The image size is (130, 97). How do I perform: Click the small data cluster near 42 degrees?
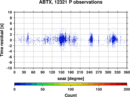pos(28,38)
